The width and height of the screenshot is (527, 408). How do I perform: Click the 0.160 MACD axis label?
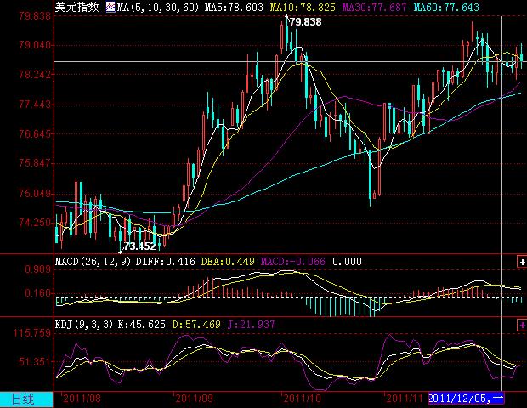(38, 293)
